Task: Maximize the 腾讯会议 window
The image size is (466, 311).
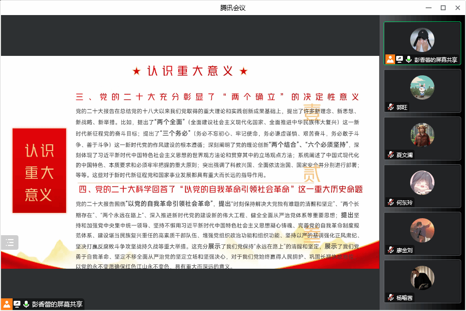Action: click(x=443, y=7)
